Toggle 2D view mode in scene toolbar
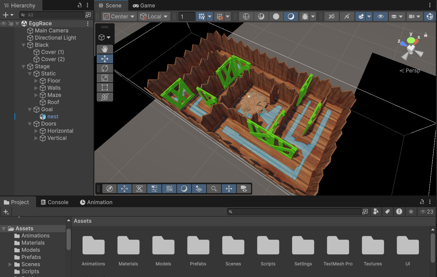Screen dimensions: 437x277 (332, 16)
